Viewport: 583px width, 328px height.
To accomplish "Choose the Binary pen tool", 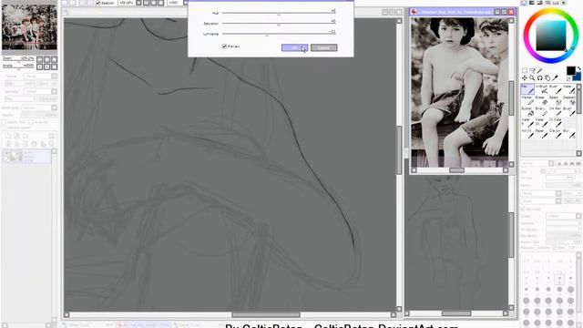I will (x=541, y=111).
